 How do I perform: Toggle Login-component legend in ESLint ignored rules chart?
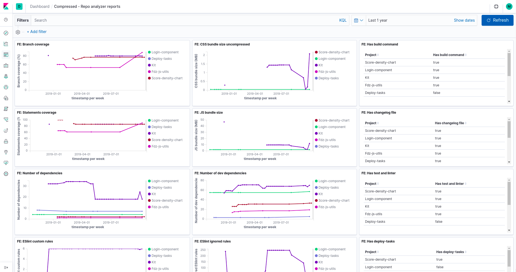[330, 249]
